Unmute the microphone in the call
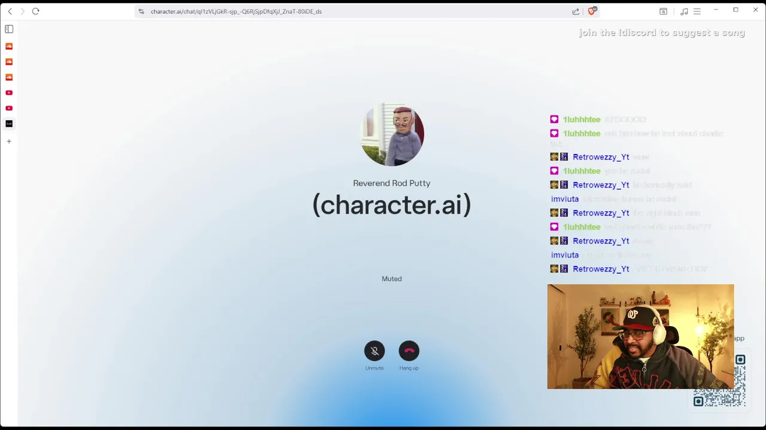 pos(375,351)
